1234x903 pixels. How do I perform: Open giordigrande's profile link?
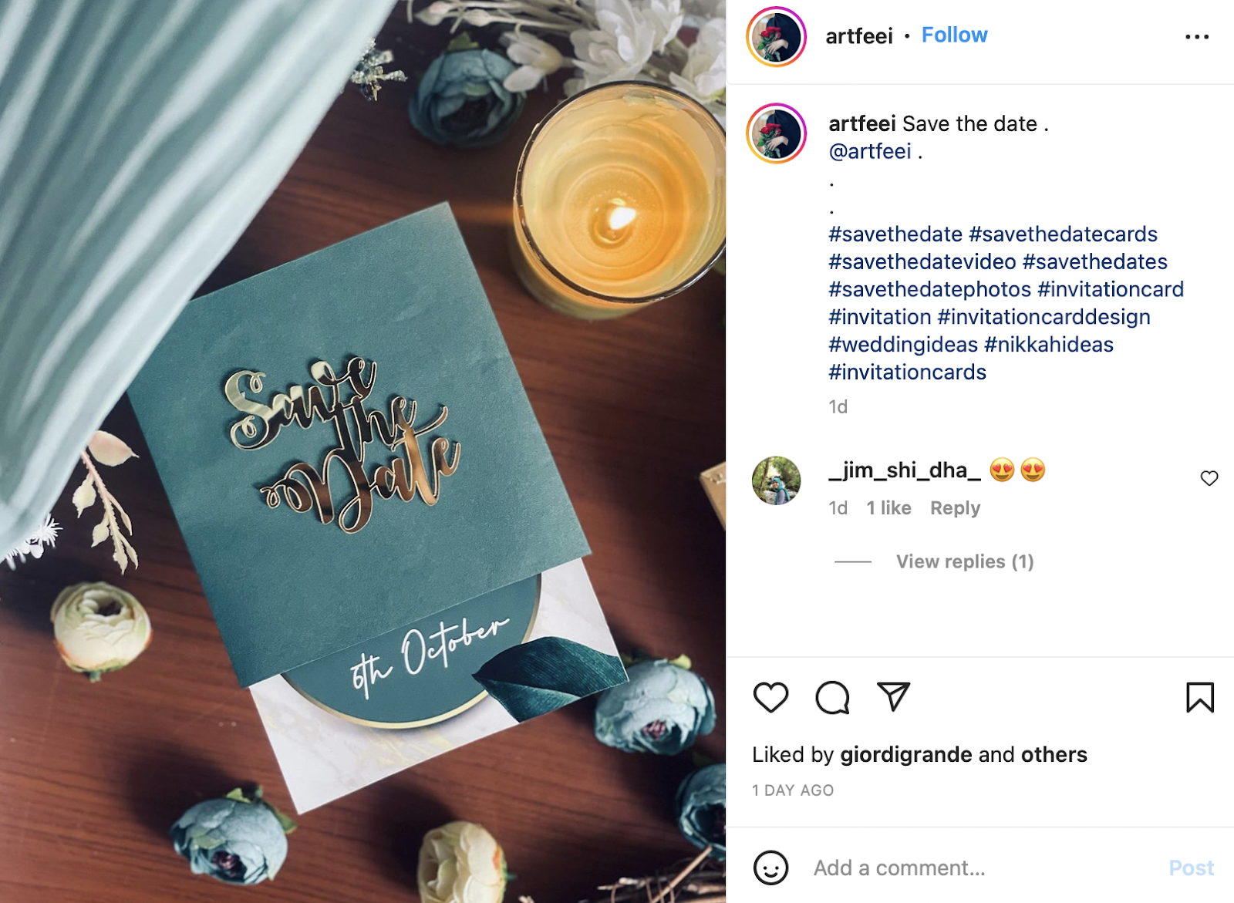click(x=905, y=754)
